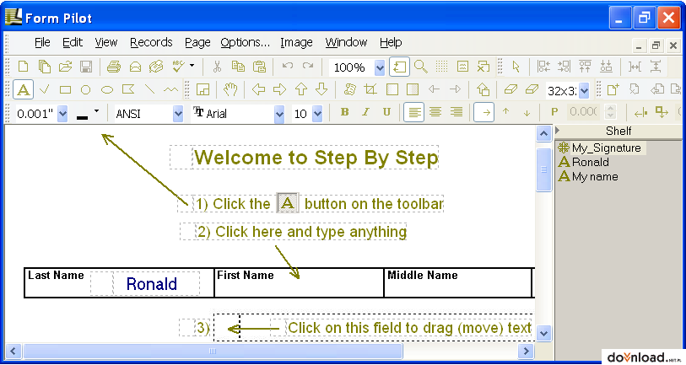The width and height of the screenshot is (686, 365).
Task: Open the Records menu
Action: (151, 42)
